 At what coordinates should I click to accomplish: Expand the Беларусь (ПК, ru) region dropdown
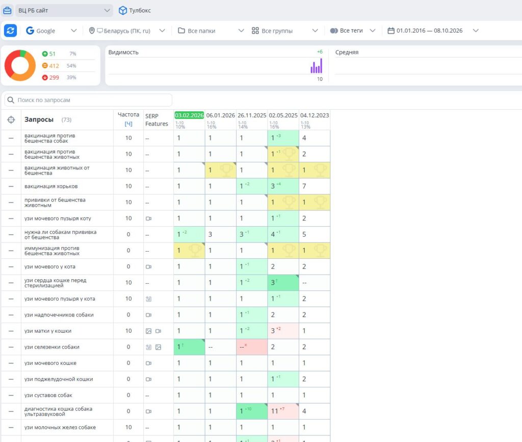[x=127, y=31]
